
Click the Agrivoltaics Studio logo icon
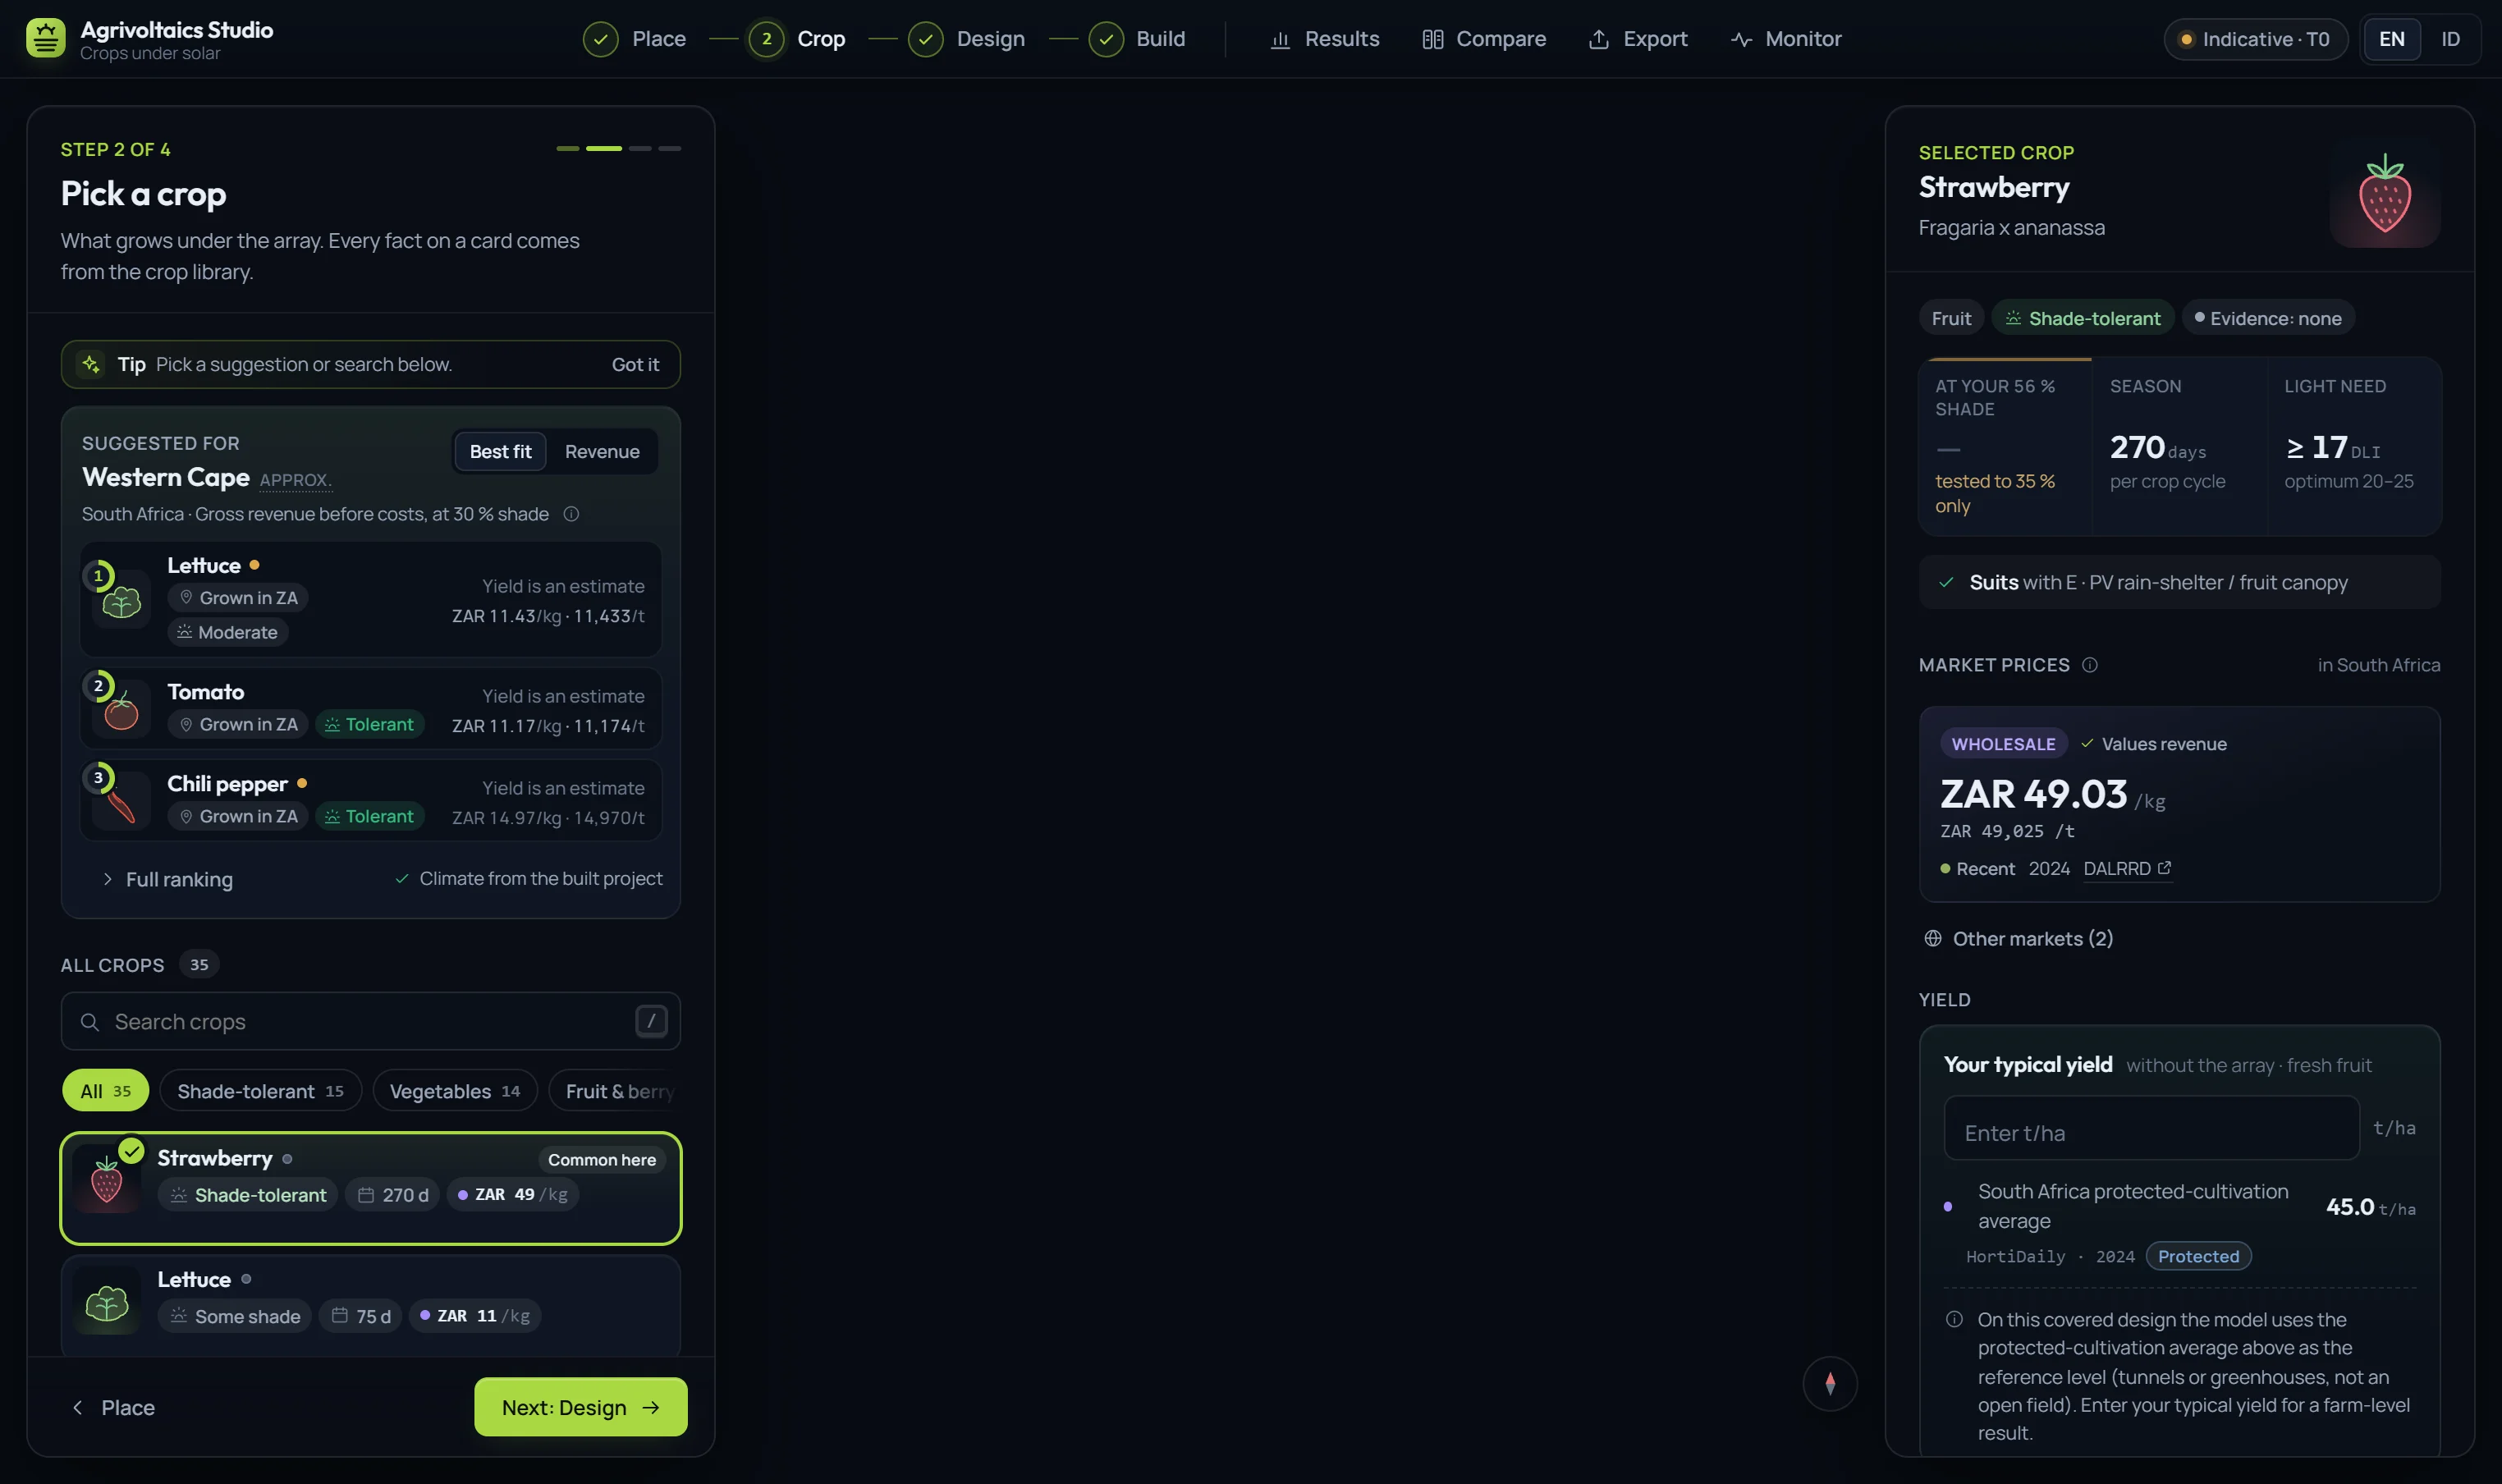coord(46,38)
